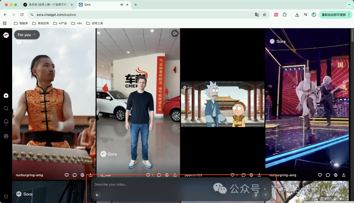Image resolution: width=354 pixels, height=203 pixels.
Task: Play the Rick and Morty video thumbnail
Action: point(223,104)
